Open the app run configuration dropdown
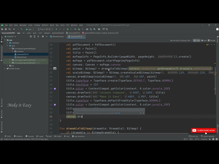The height and width of the screenshot is (164, 219). (x=30, y=29)
